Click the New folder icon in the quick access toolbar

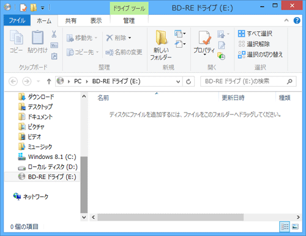[x=34, y=8]
